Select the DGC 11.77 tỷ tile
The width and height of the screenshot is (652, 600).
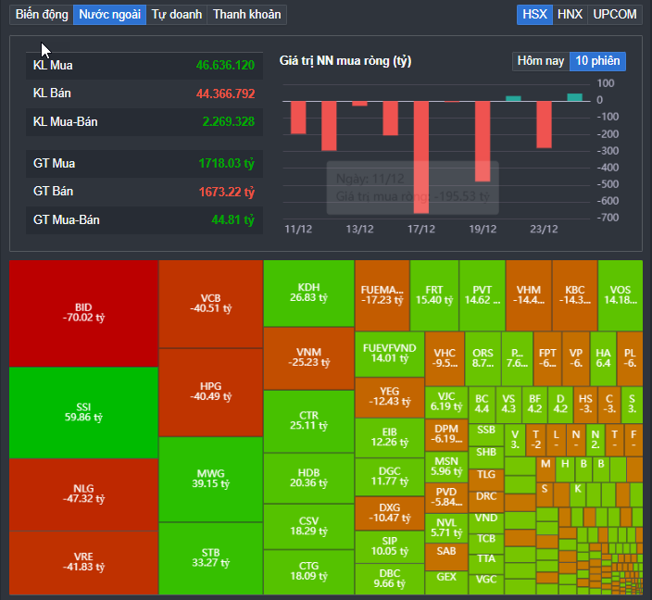click(x=390, y=477)
